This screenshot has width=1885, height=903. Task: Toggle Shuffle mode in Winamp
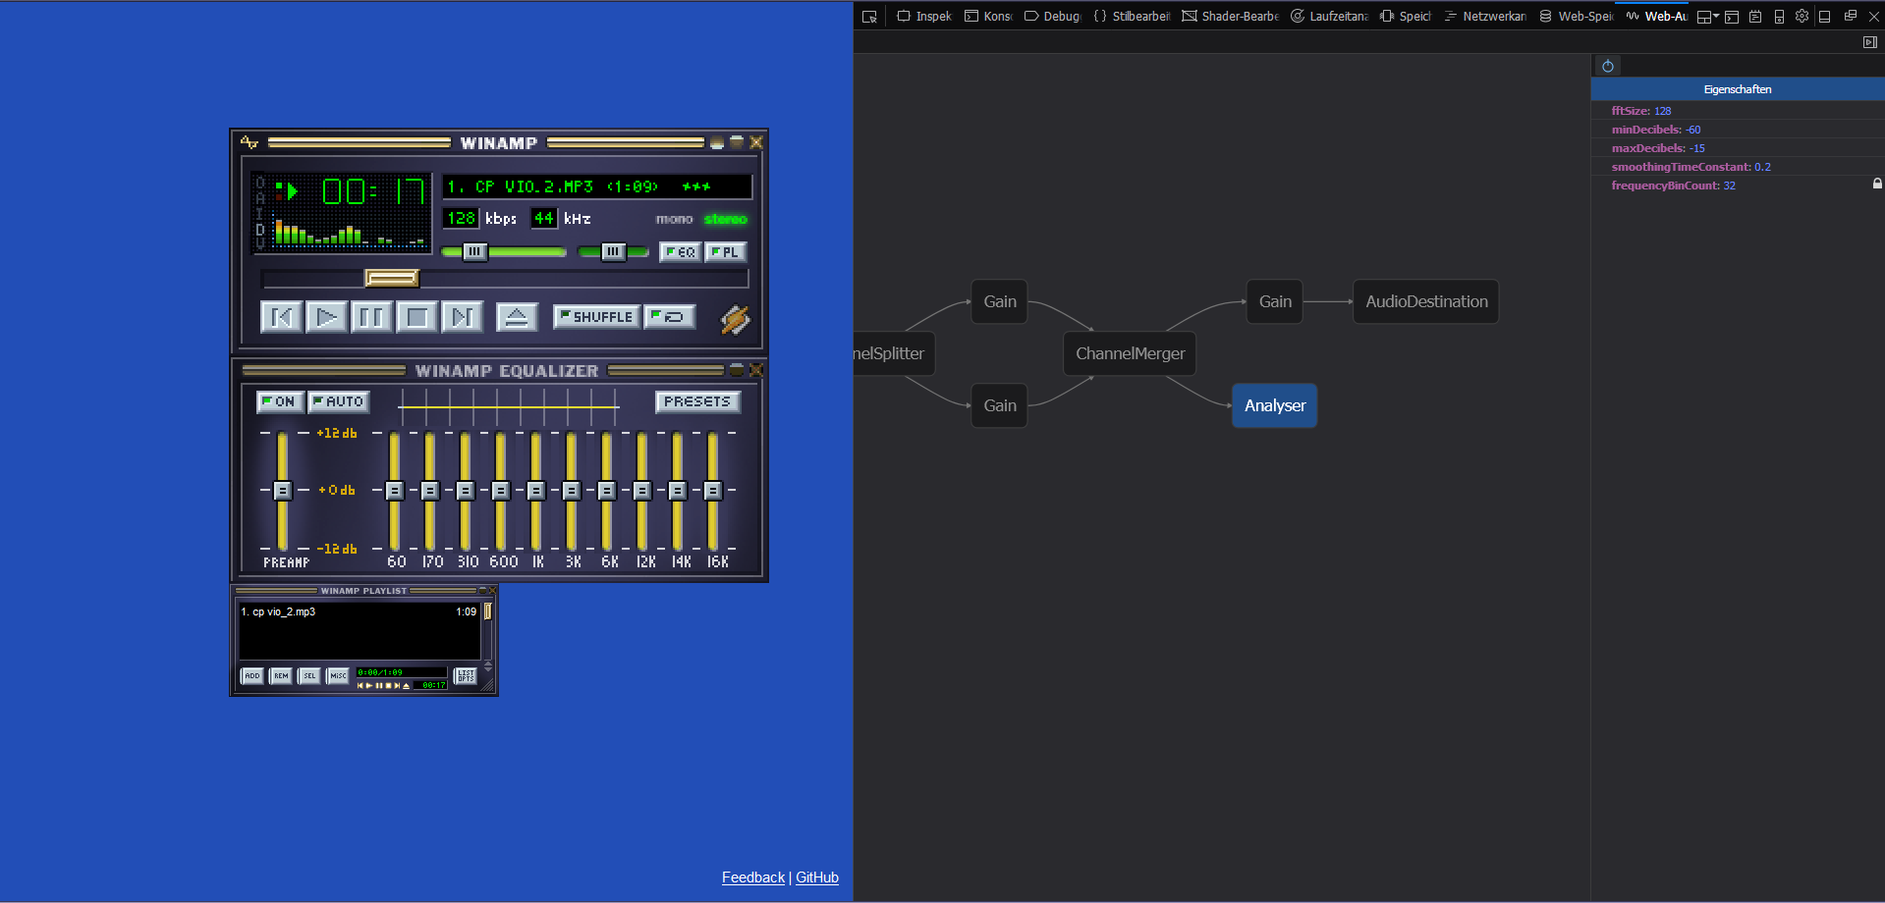(596, 317)
